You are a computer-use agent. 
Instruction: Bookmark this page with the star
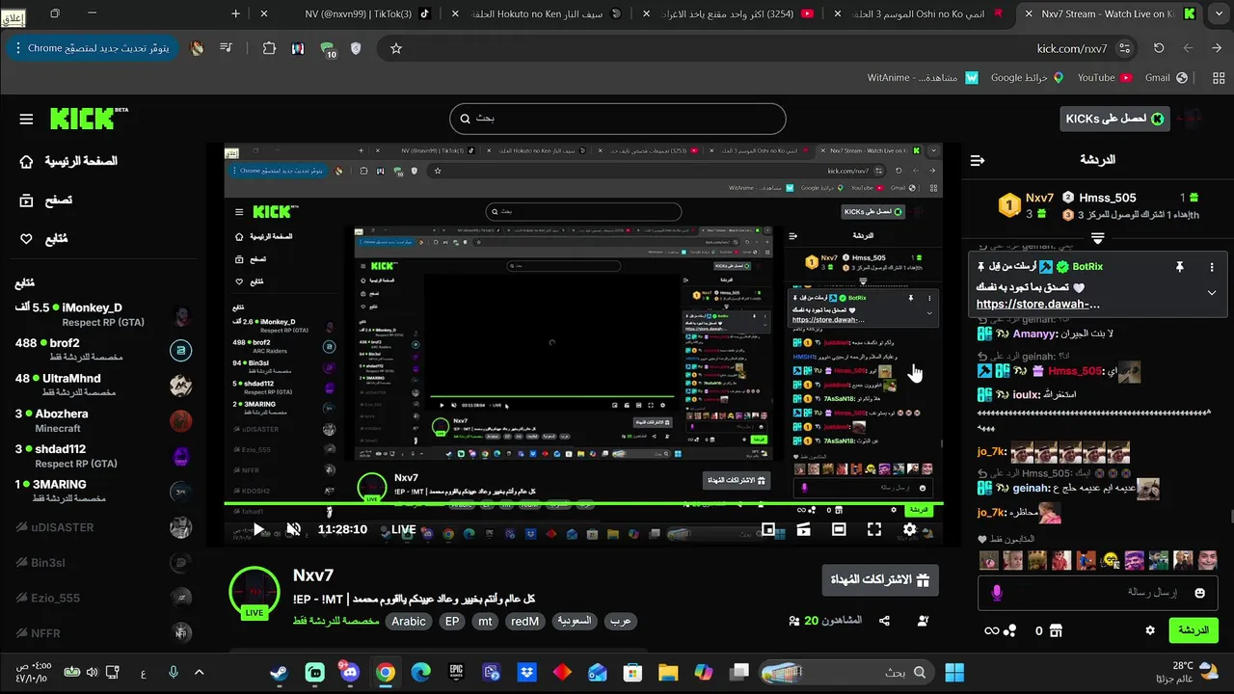(x=396, y=48)
